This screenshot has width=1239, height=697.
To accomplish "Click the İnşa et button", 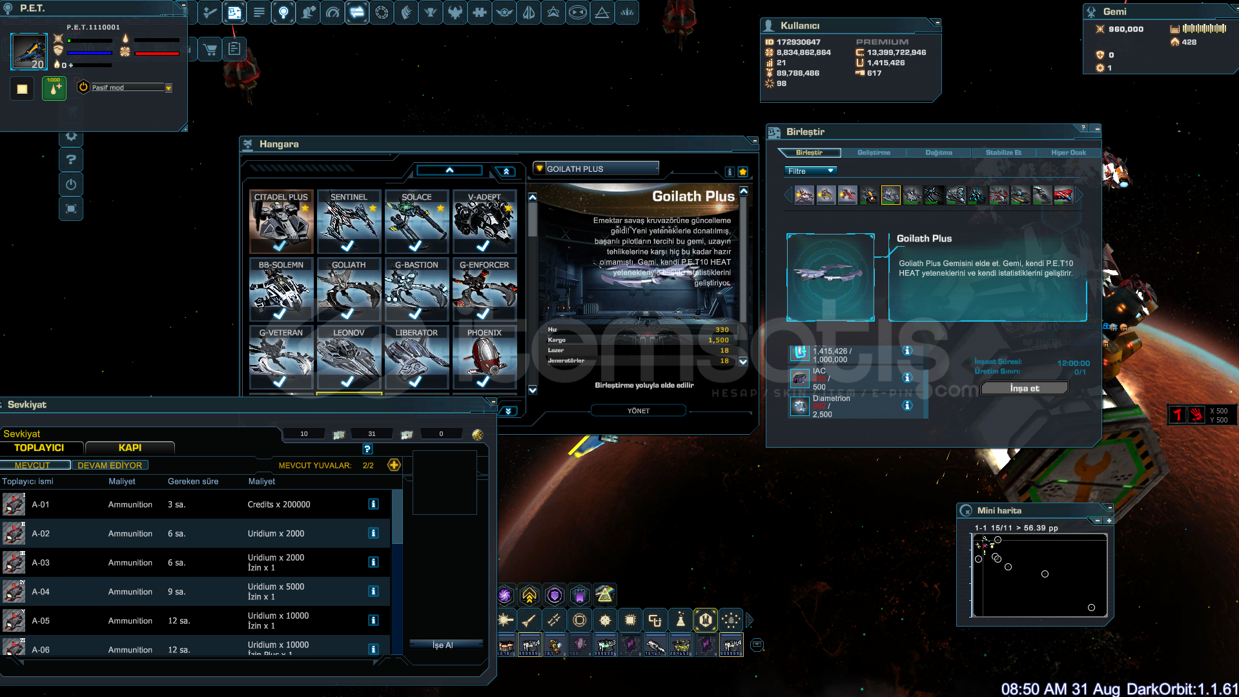I will point(1025,388).
